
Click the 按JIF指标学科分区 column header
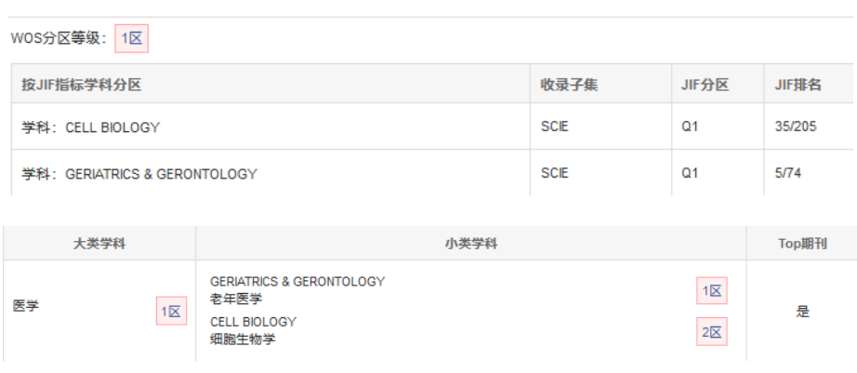[82, 85]
